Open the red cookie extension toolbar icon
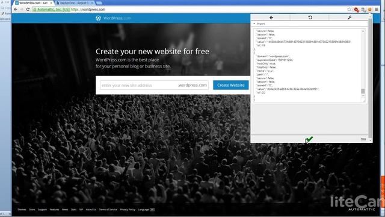385x217 pixels. [356, 10]
